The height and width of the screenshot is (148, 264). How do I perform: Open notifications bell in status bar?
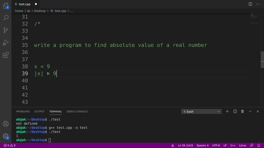pos(259,145)
